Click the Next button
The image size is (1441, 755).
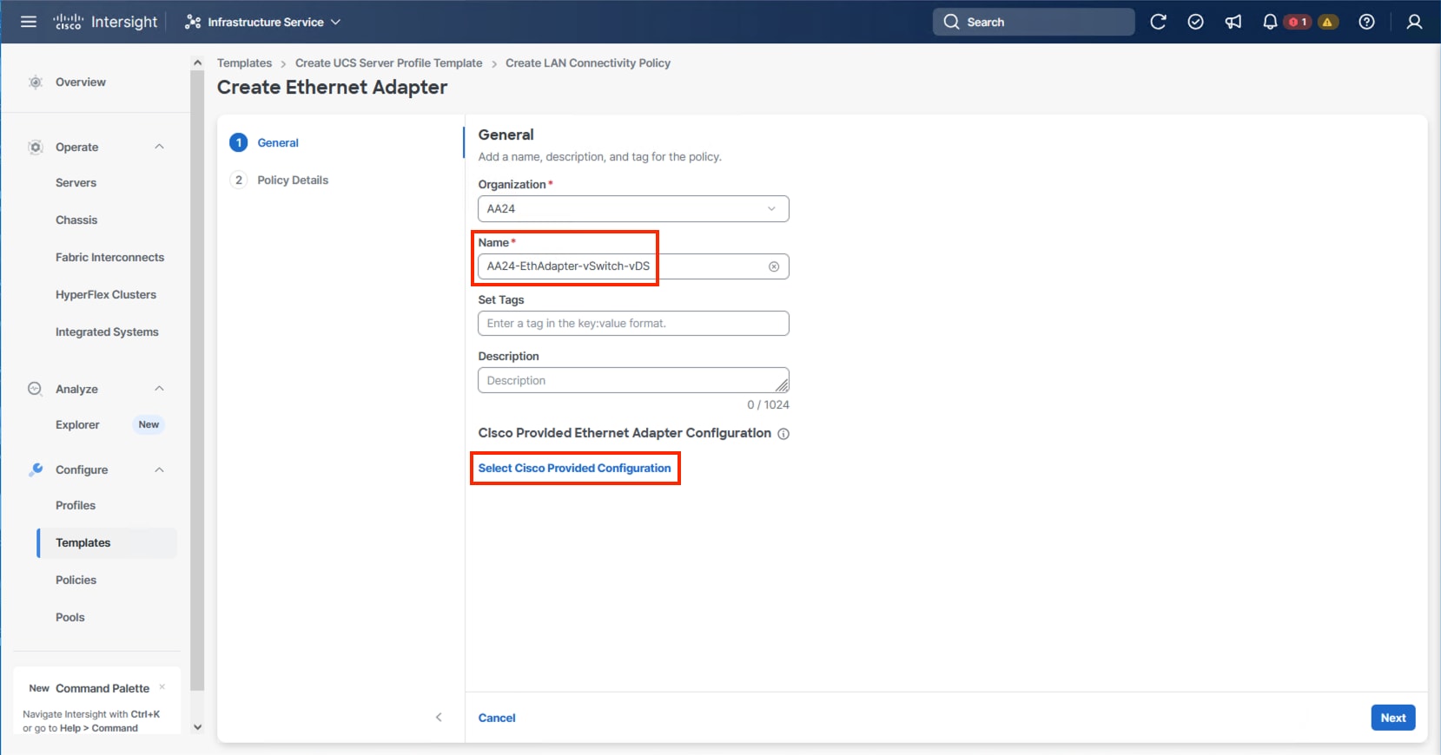1392,718
